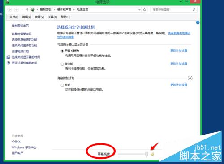Refresh the Power Options page
This screenshot has width=224, height=164.
[x=144, y=10]
